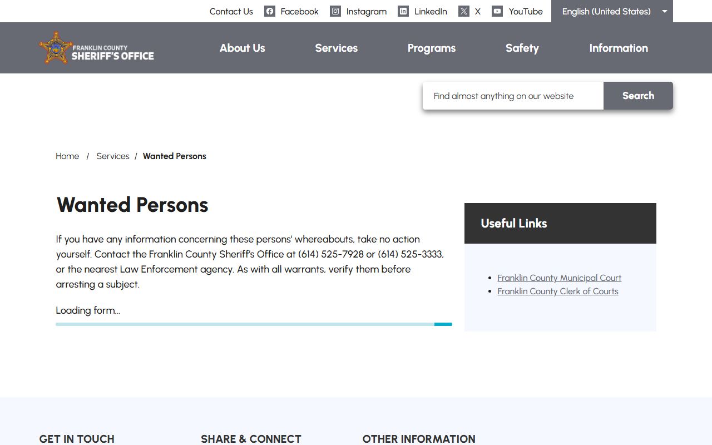Click the Franklin County Sheriff's Office star logo
Screen dimensions: 712x445
[x=55, y=48]
